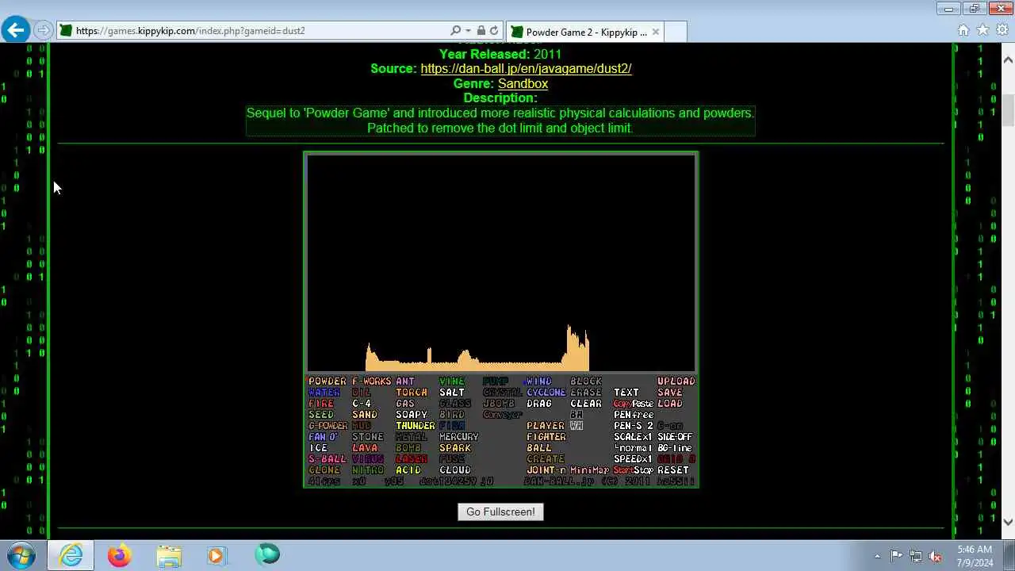The height and width of the screenshot is (571, 1015).
Task: Click the SAVE button in the game
Action: [670, 393]
